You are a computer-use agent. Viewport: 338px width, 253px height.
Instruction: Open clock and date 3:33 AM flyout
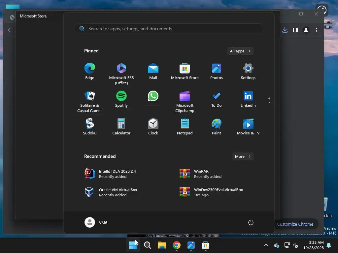click(x=314, y=245)
